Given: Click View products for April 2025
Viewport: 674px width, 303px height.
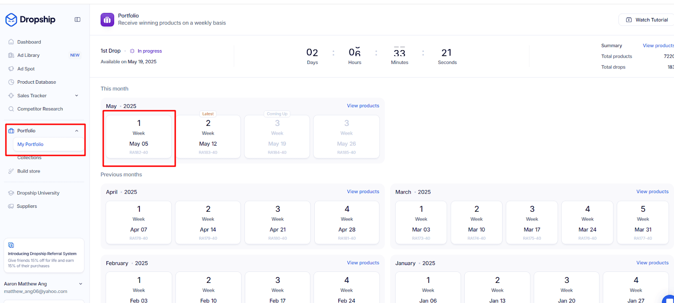Looking at the screenshot, I should coord(363,191).
